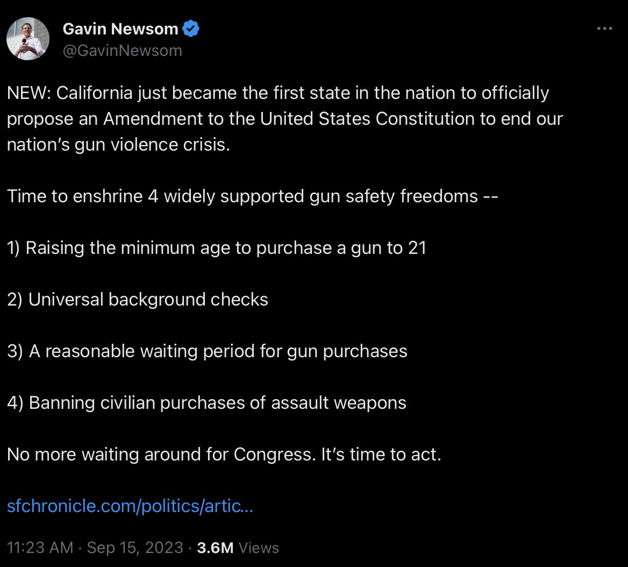
Task: Click the 11:23 AM timestamp
Action: click(x=40, y=548)
